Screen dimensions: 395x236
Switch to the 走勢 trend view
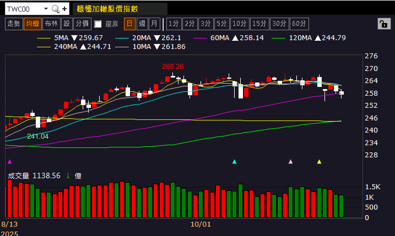(14, 24)
